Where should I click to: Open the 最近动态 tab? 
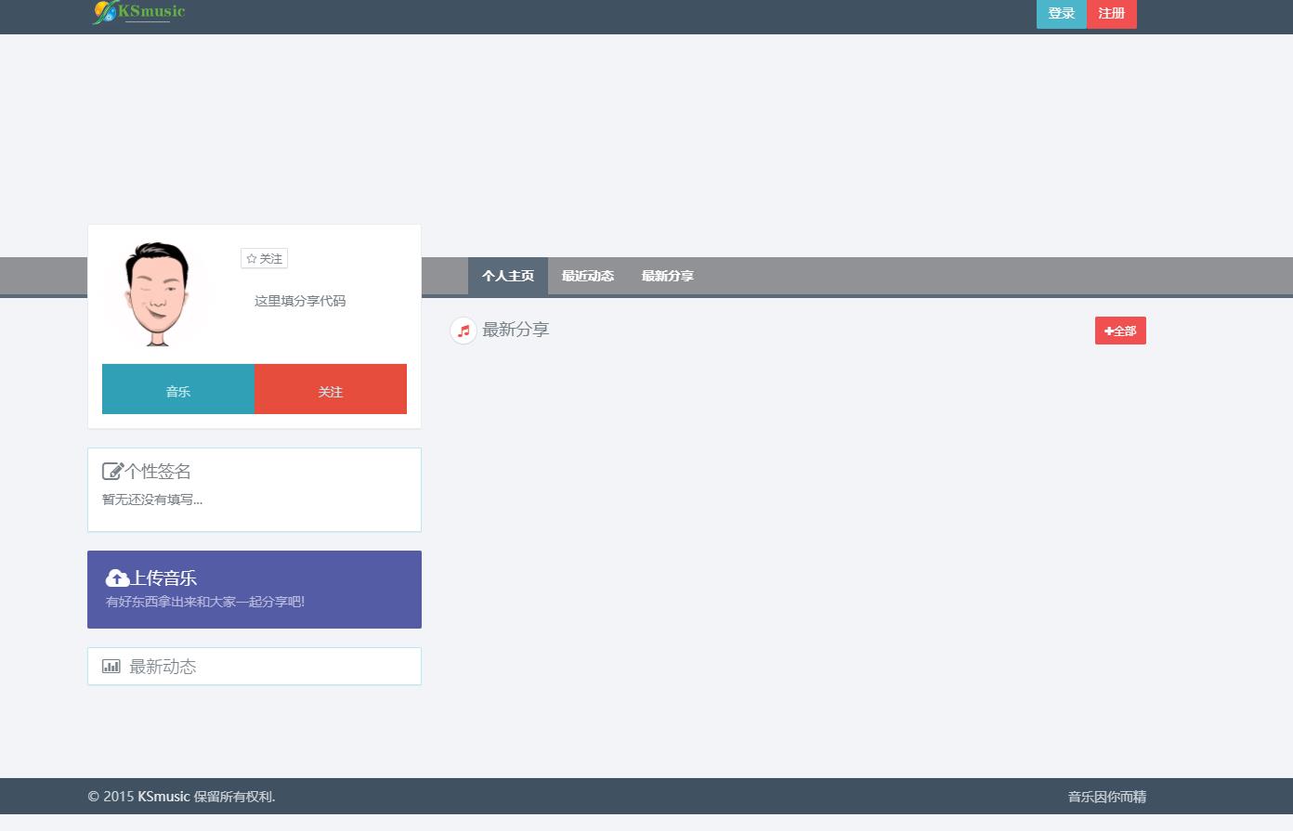click(x=587, y=276)
